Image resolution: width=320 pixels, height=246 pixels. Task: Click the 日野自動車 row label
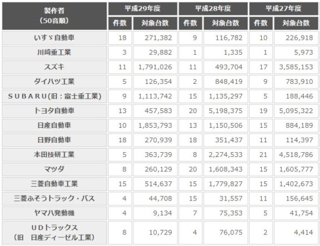[54, 140]
